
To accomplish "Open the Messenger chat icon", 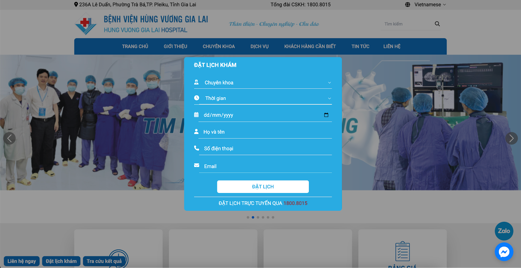I will [504, 252].
